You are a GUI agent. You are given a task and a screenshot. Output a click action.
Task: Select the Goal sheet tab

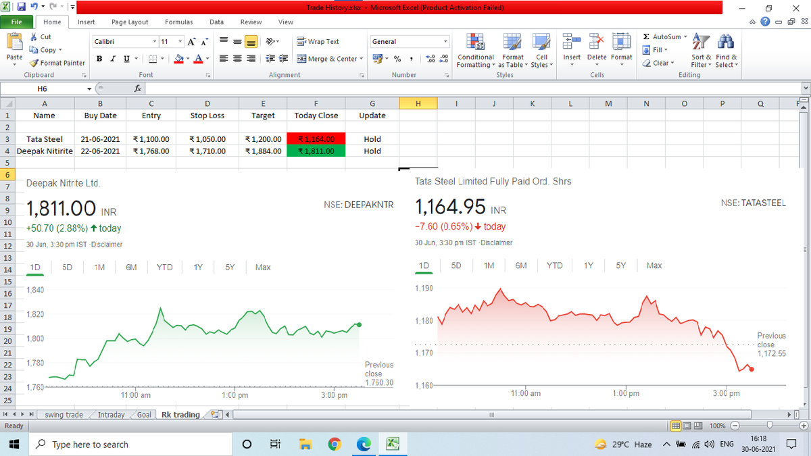(x=144, y=415)
